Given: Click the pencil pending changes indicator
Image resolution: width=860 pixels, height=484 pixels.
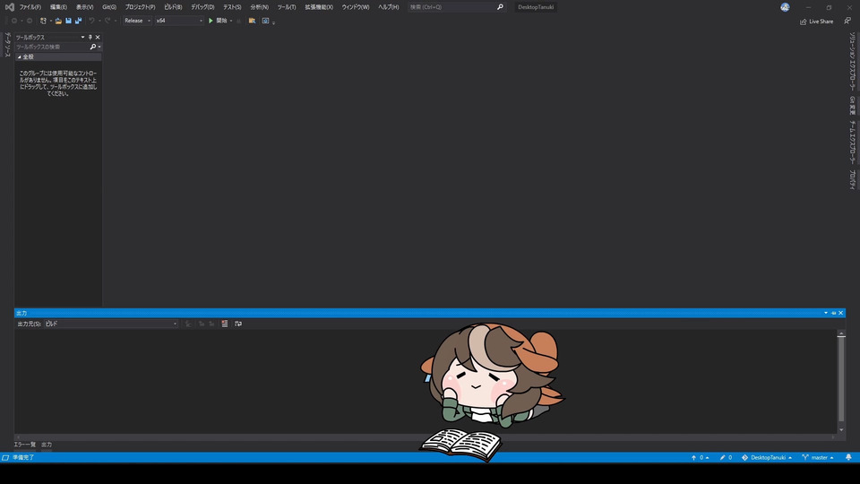Looking at the screenshot, I should click(726, 457).
